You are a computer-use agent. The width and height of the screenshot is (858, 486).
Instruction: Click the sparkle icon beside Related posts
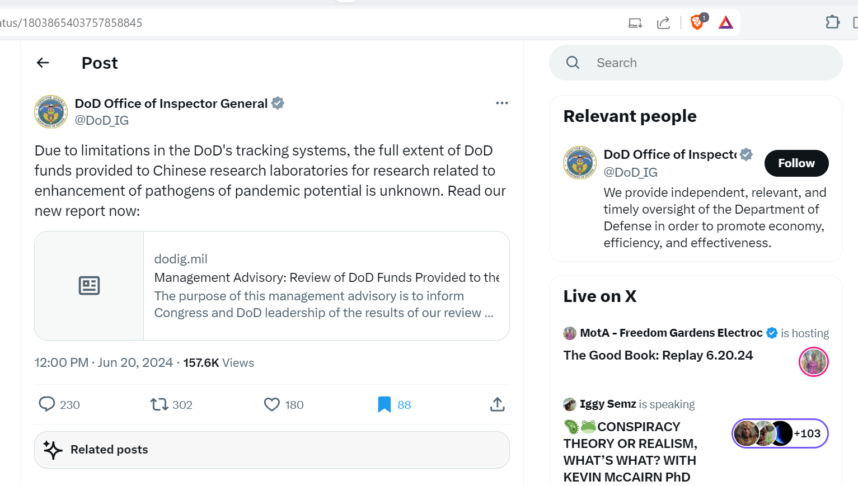pos(53,450)
